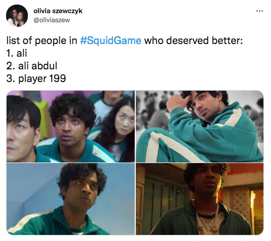
Task: Open the top-left photo of players looking up
Action: point(70,126)
